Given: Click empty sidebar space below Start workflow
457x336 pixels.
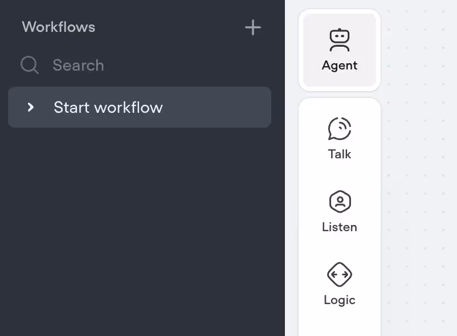Looking at the screenshot, I should click(140, 230).
